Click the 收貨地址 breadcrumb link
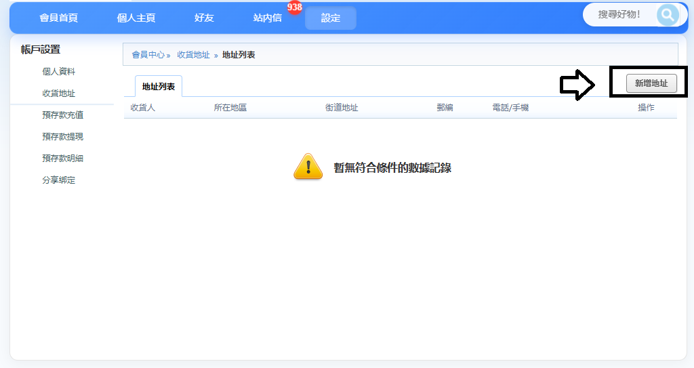 pyautogui.click(x=193, y=55)
